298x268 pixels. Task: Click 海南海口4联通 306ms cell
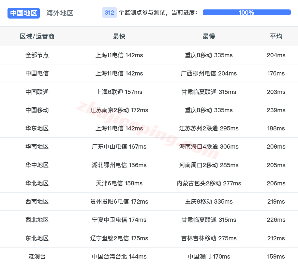click(209, 146)
